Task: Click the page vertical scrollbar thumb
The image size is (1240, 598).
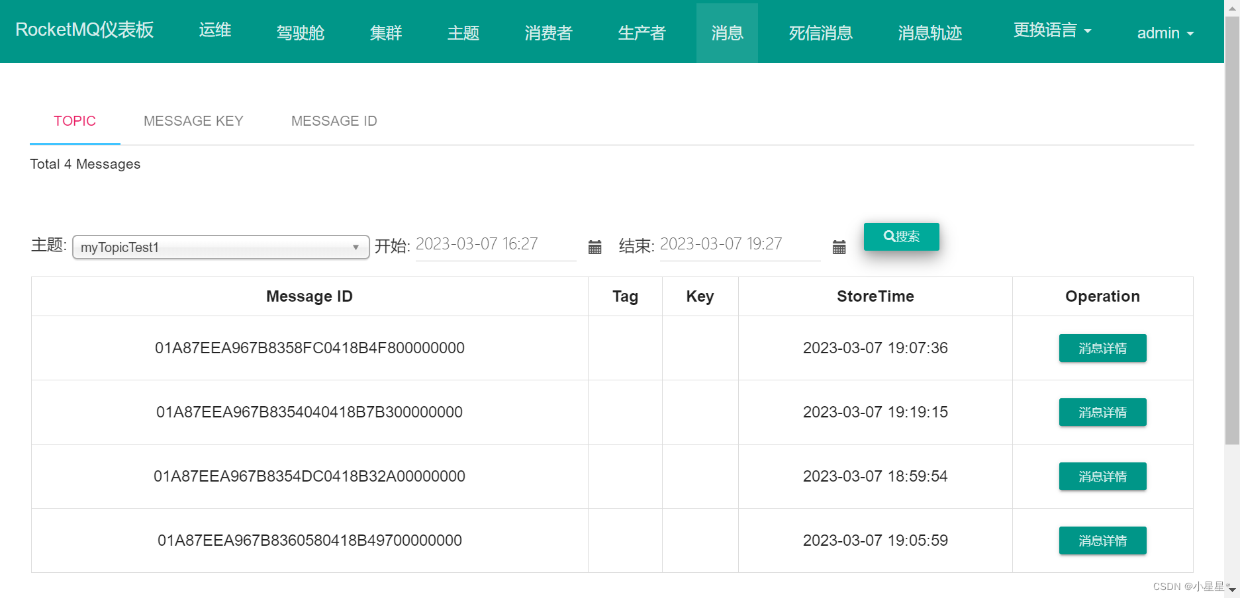Action: tap(1232, 230)
